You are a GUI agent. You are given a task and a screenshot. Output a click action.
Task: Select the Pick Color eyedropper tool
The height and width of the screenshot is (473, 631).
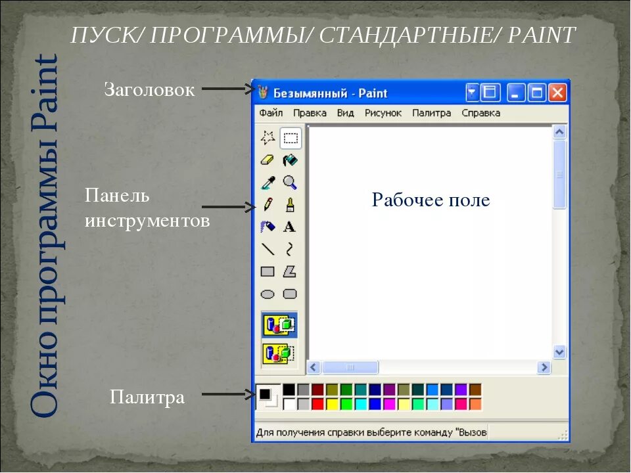[x=268, y=183]
